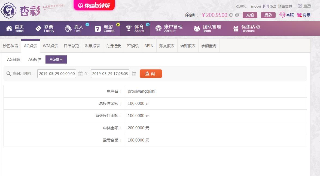Click the start time input field
320x176 pixels.
pos(57,74)
